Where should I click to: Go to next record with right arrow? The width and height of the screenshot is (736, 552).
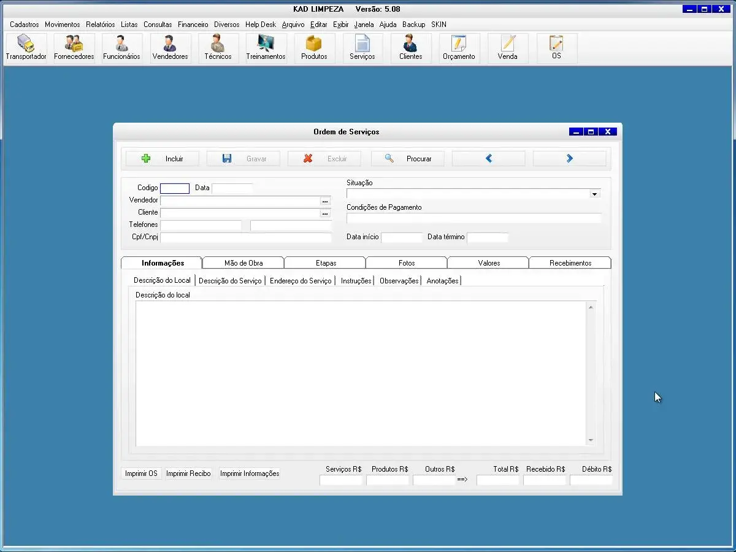click(x=569, y=159)
